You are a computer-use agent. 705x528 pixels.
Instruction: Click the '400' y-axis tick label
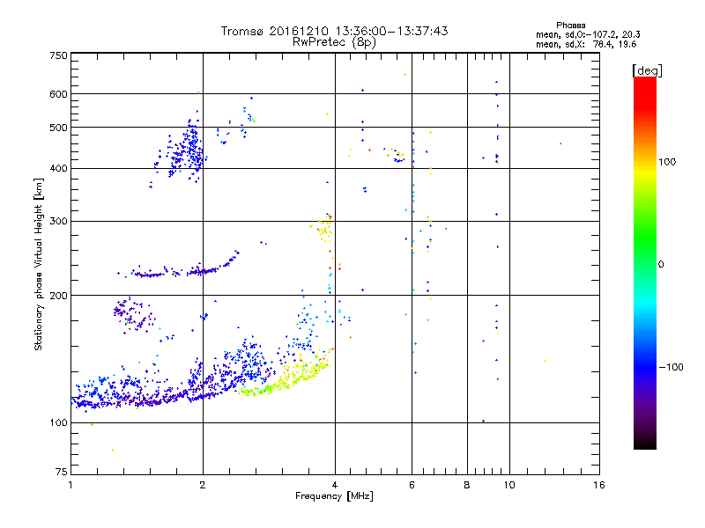tap(58, 169)
